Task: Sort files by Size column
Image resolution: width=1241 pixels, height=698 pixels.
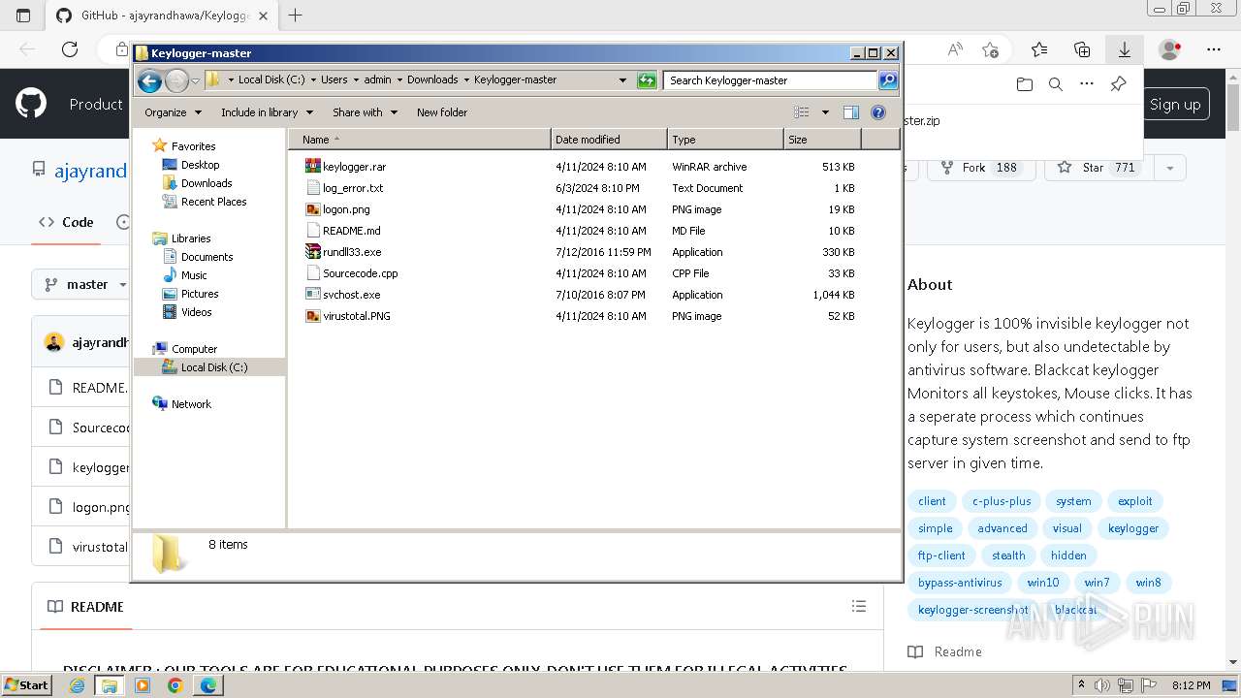Action: point(822,140)
